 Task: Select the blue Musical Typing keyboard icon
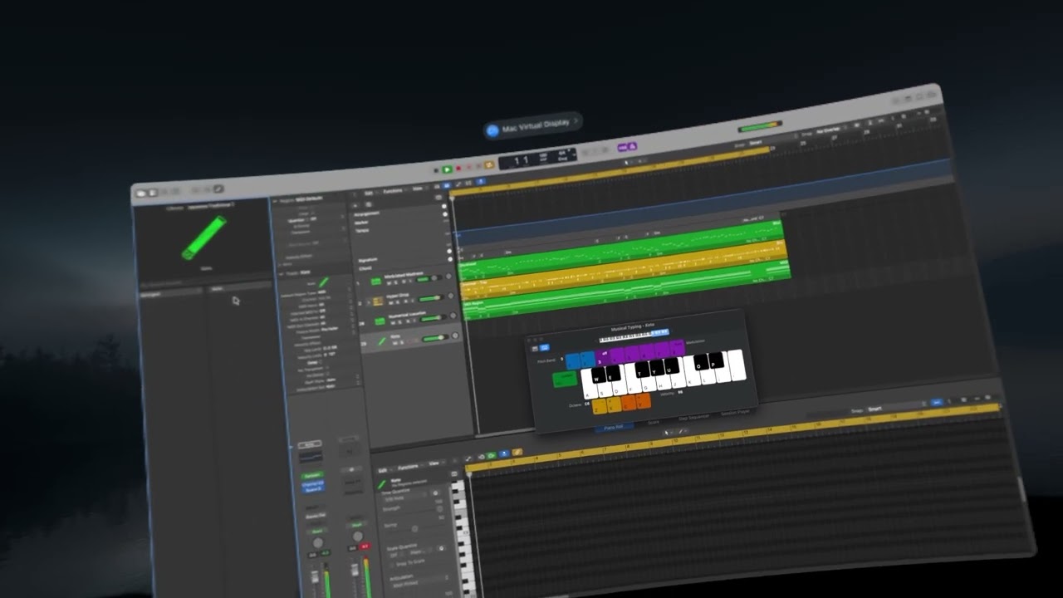click(x=545, y=347)
